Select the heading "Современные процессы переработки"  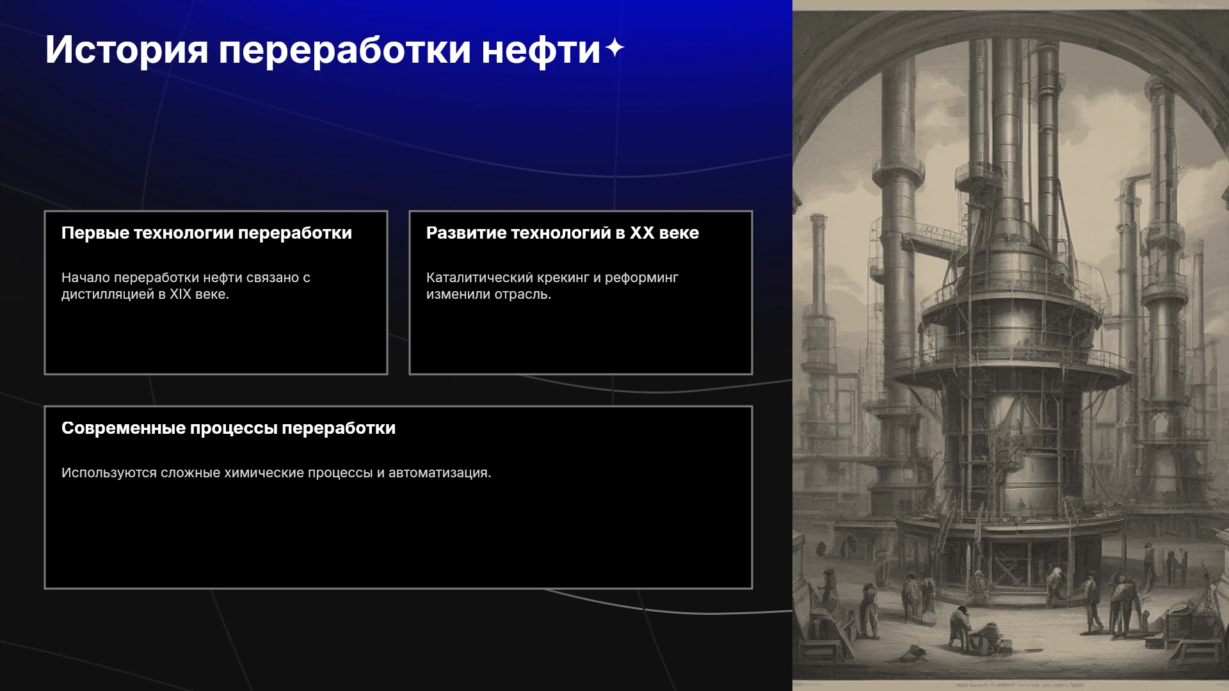tap(229, 428)
